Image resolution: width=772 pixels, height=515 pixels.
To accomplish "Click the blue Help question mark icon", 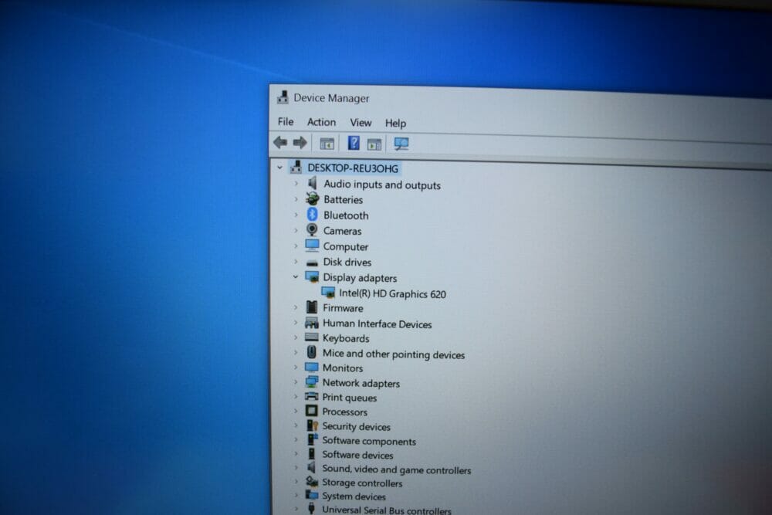I will pyautogui.click(x=354, y=144).
